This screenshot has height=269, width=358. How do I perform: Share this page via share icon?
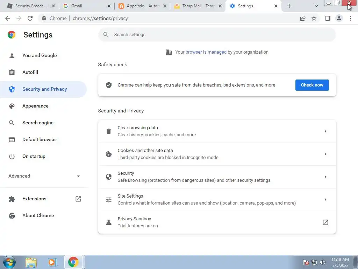(x=303, y=18)
